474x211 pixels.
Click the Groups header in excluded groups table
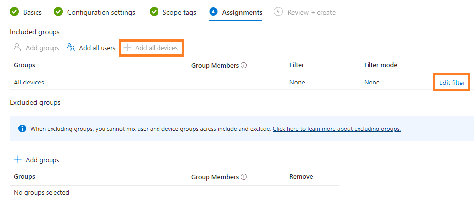[24, 177]
